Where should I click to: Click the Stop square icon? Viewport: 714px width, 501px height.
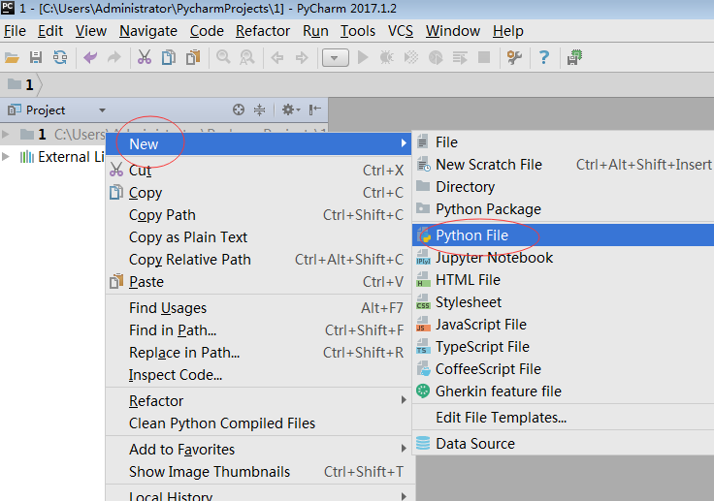(484, 57)
